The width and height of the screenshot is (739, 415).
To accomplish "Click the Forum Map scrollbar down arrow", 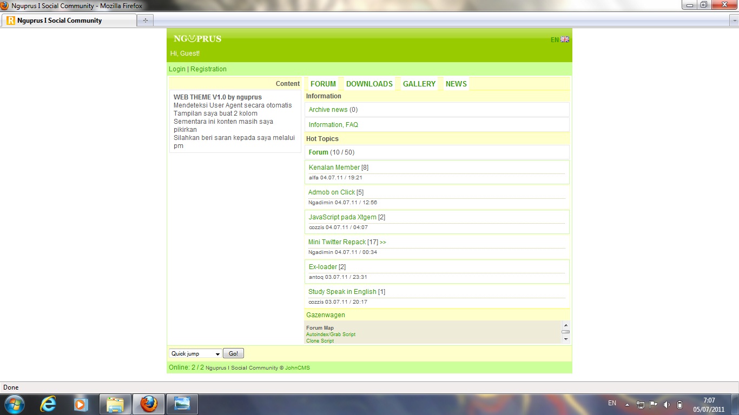I will click(x=566, y=339).
